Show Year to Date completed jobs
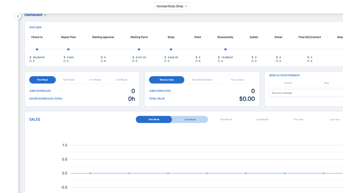Viewport: 343px width, 193px height. 237,80
